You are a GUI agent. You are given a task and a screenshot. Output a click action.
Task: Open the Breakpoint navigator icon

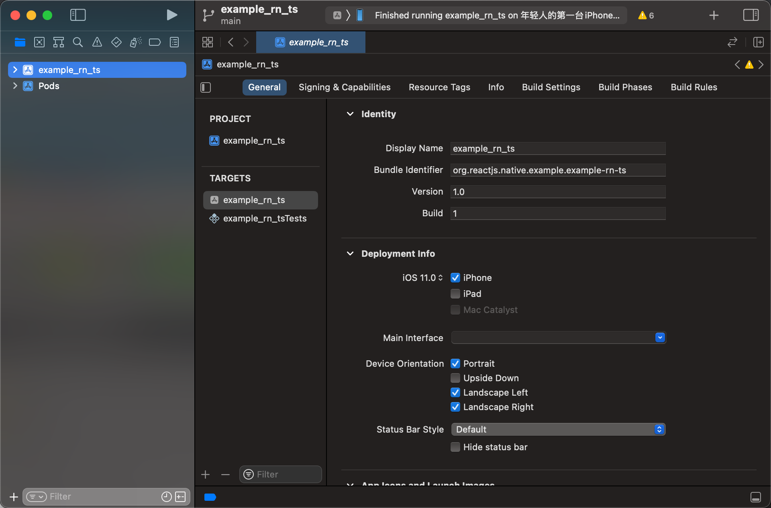(155, 42)
